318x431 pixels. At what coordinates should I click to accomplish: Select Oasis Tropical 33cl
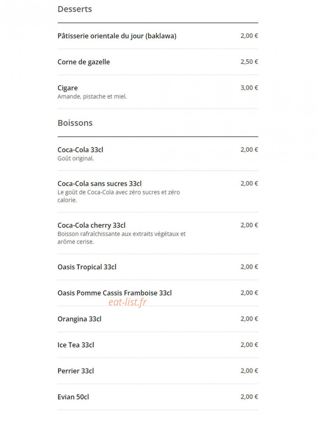pyautogui.click(x=158, y=267)
